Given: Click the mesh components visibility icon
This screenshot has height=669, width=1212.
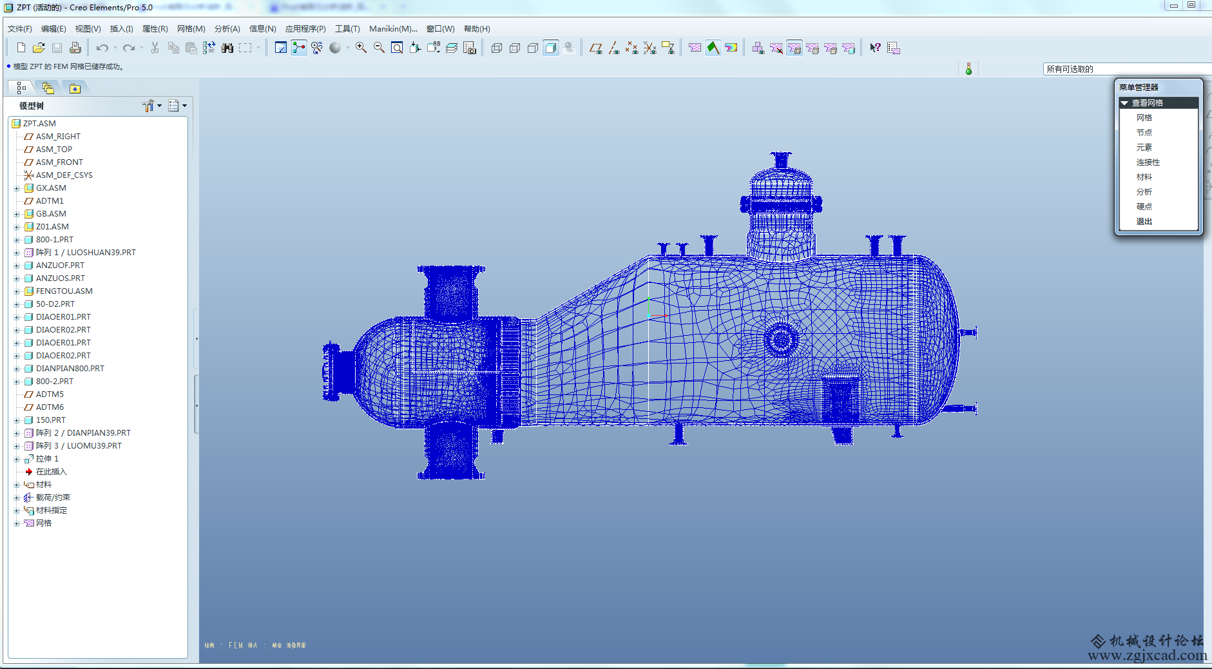Looking at the screenshot, I should (x=758, y=48).
